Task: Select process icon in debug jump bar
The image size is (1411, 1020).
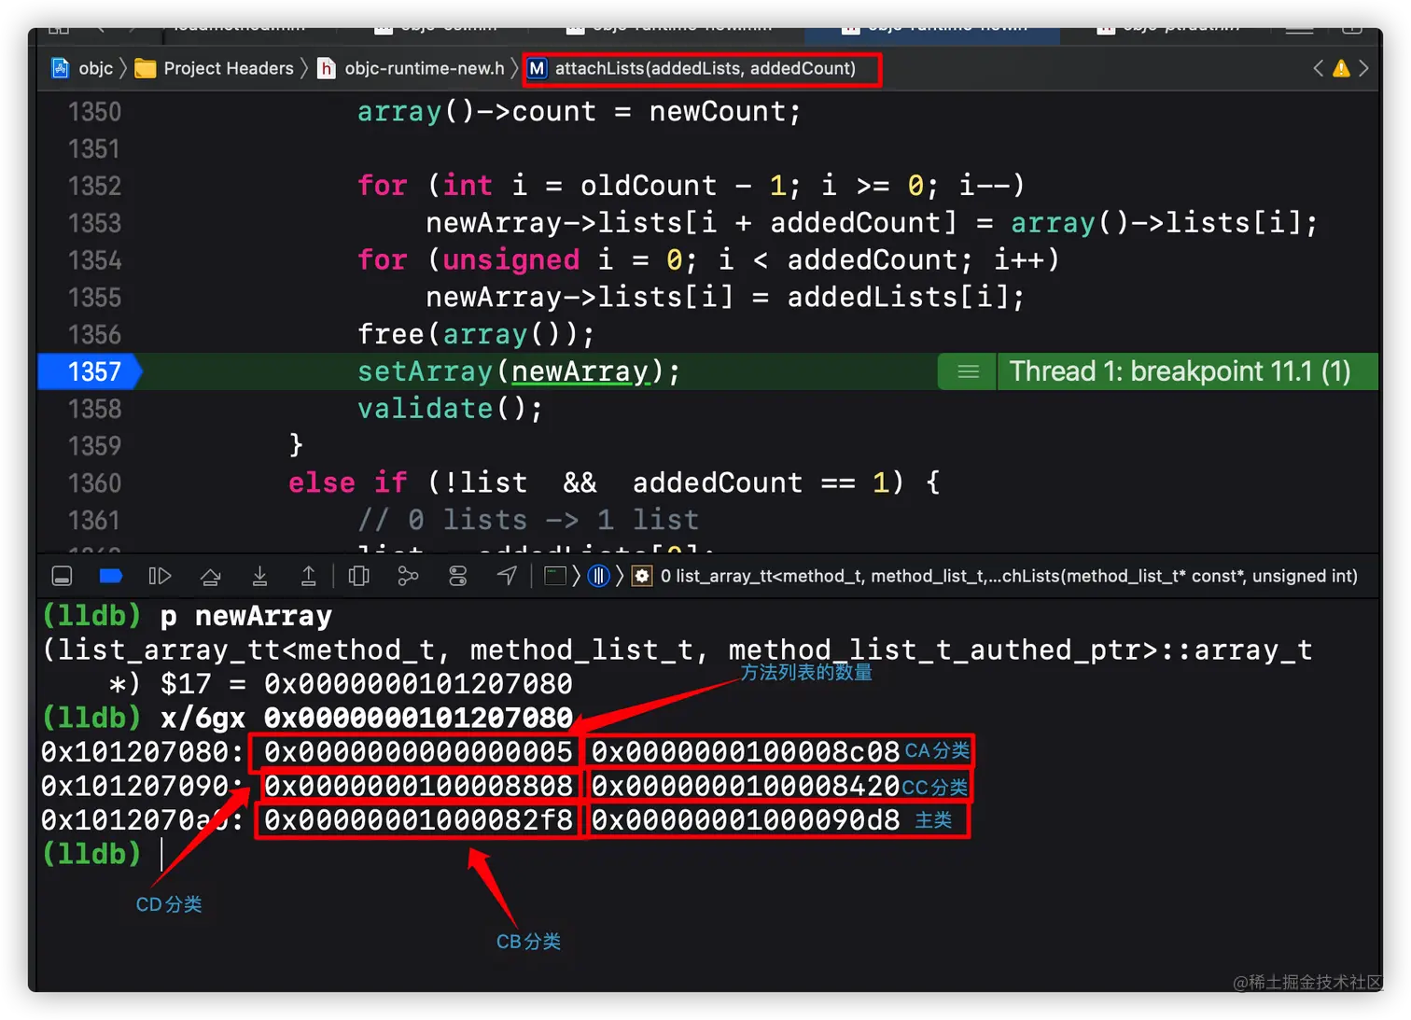Action: (x=555, y=577)
